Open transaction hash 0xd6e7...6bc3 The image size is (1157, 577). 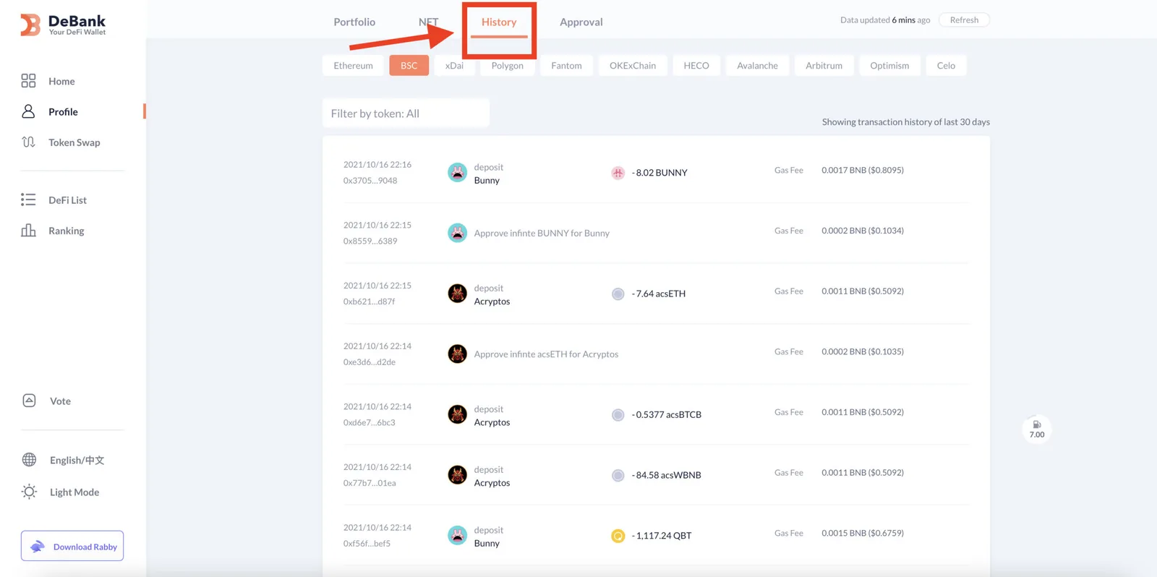point(370,423)
